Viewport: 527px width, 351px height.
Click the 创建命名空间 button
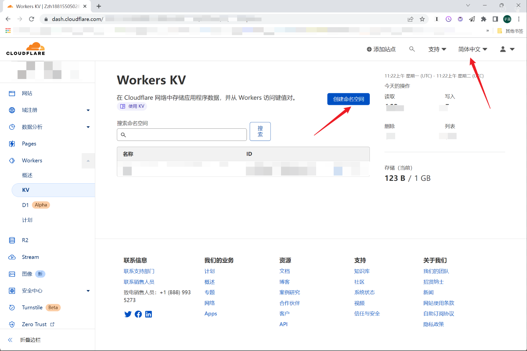[x=348, y=99]
